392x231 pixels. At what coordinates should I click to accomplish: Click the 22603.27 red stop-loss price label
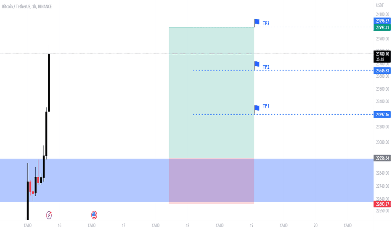[382, 204]
